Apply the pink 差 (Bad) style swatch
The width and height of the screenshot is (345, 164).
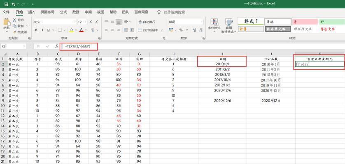(x=305, y=22)
